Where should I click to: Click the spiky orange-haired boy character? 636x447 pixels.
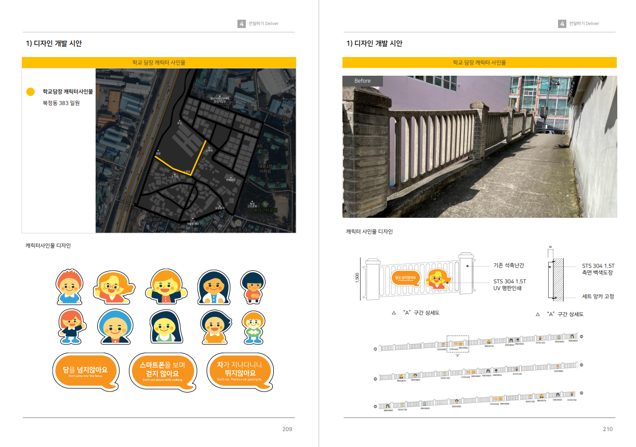[69, 287]
